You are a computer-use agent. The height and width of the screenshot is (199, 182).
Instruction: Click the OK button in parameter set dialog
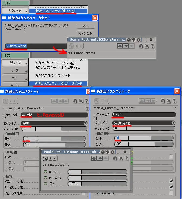click(85, 26)
